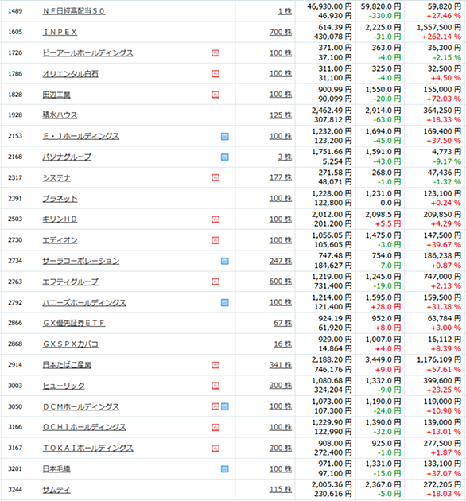Viewport: 466px width, 501px height.
Task: Select the 747,000 円 valuation for エフティグループ
Action: pyautogui.click(x=442, y=277)
